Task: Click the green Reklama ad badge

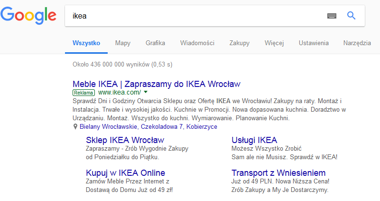Action: tap(83, 93)
